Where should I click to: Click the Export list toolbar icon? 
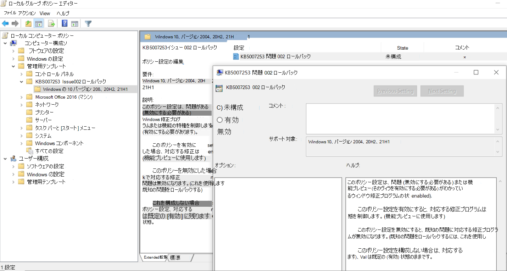point(52,24)
